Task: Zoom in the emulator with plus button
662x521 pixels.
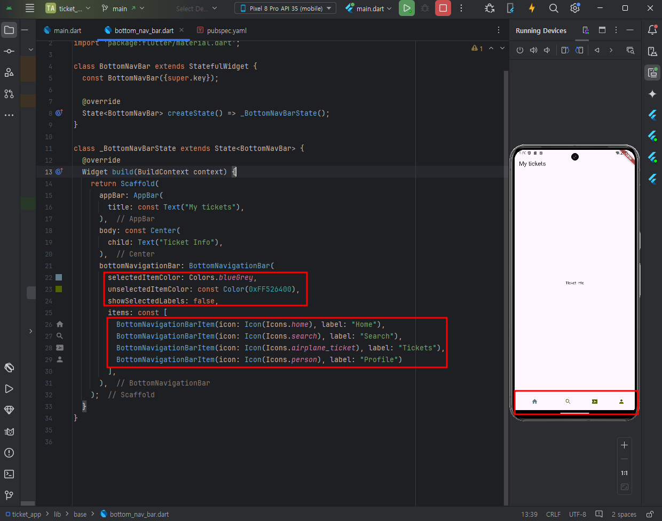Action: tap(624, 445)
